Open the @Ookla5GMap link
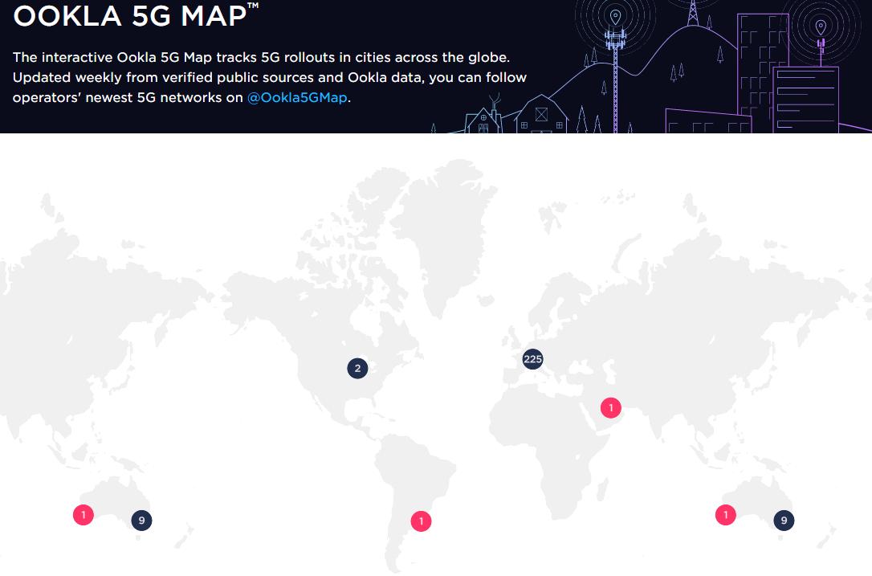Viewport: 872px width, 576px height. [x=297, y=97]
